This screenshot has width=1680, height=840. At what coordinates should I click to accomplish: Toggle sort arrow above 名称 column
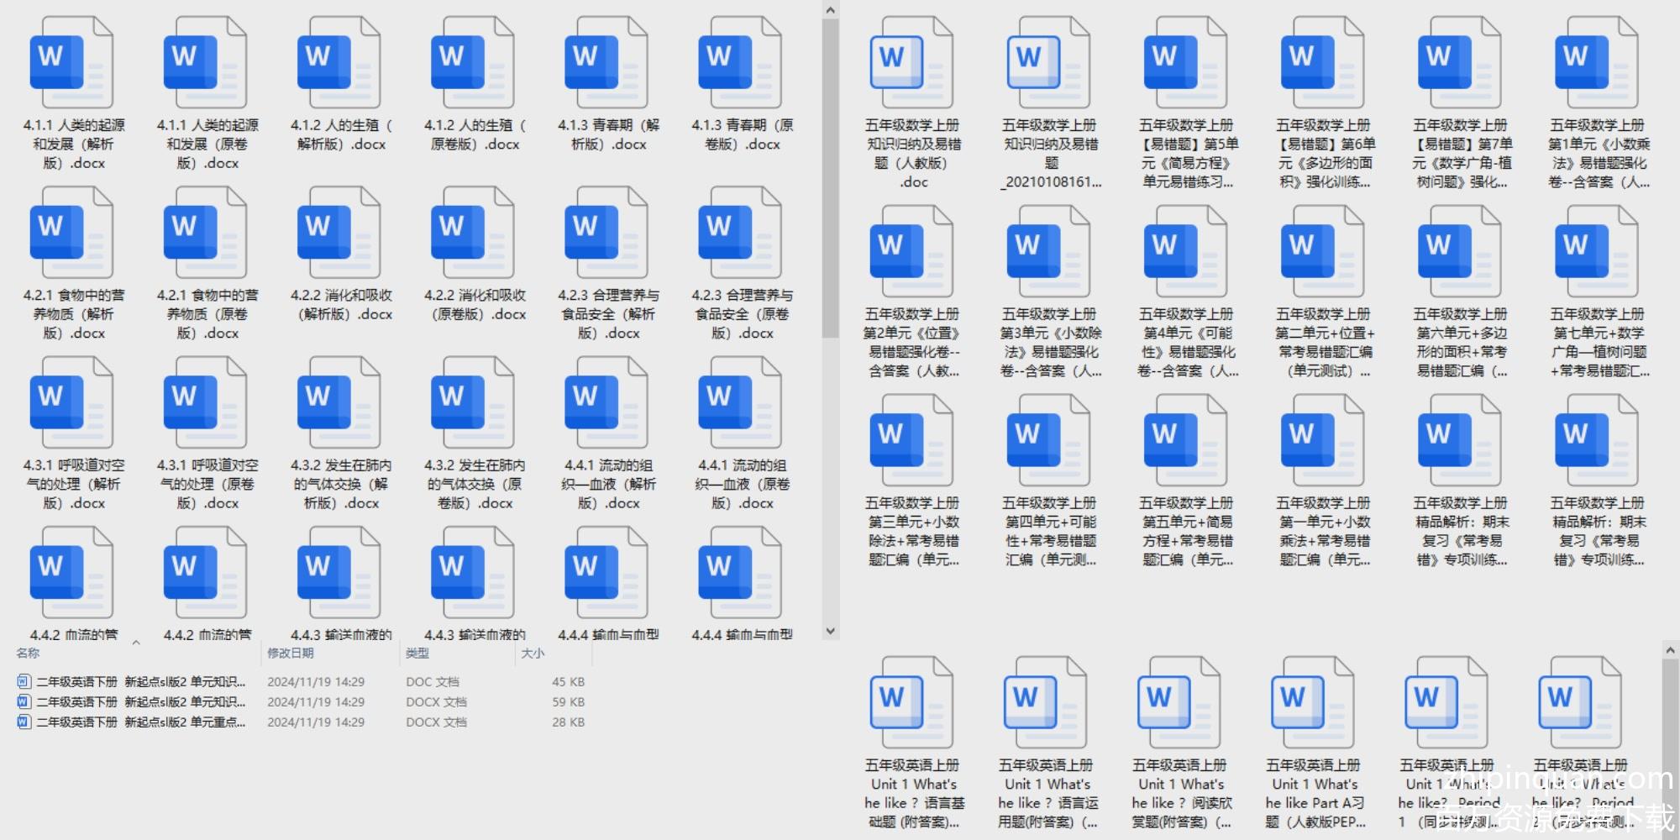pyautogui.click(x=136, y=643)
